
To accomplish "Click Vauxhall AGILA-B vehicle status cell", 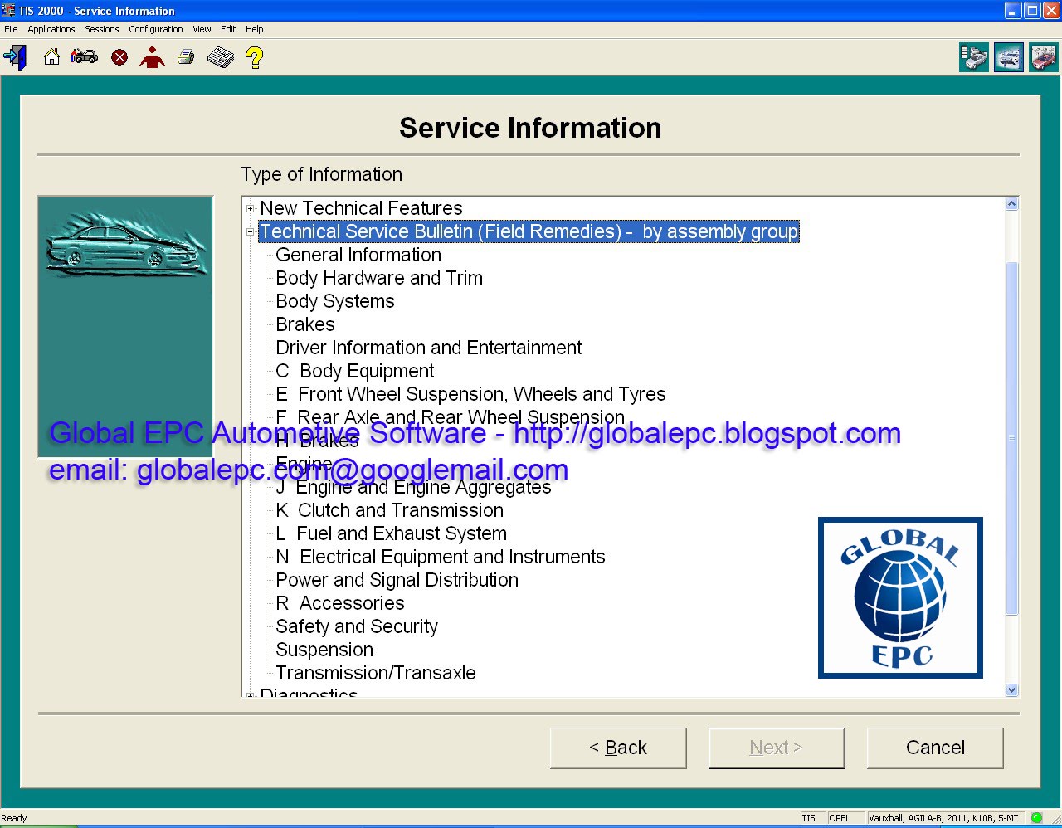I will [x=945, y=818].
